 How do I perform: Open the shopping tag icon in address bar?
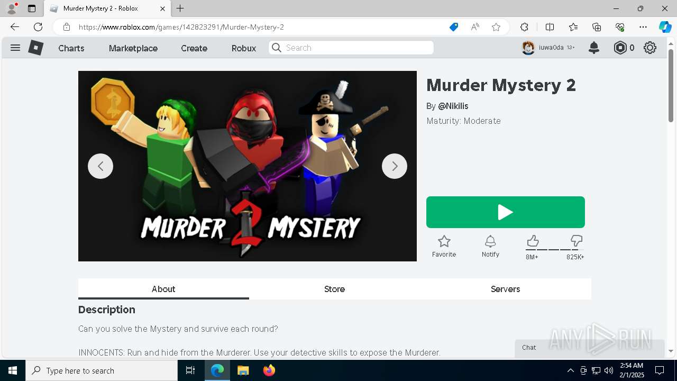coord(454,27)
